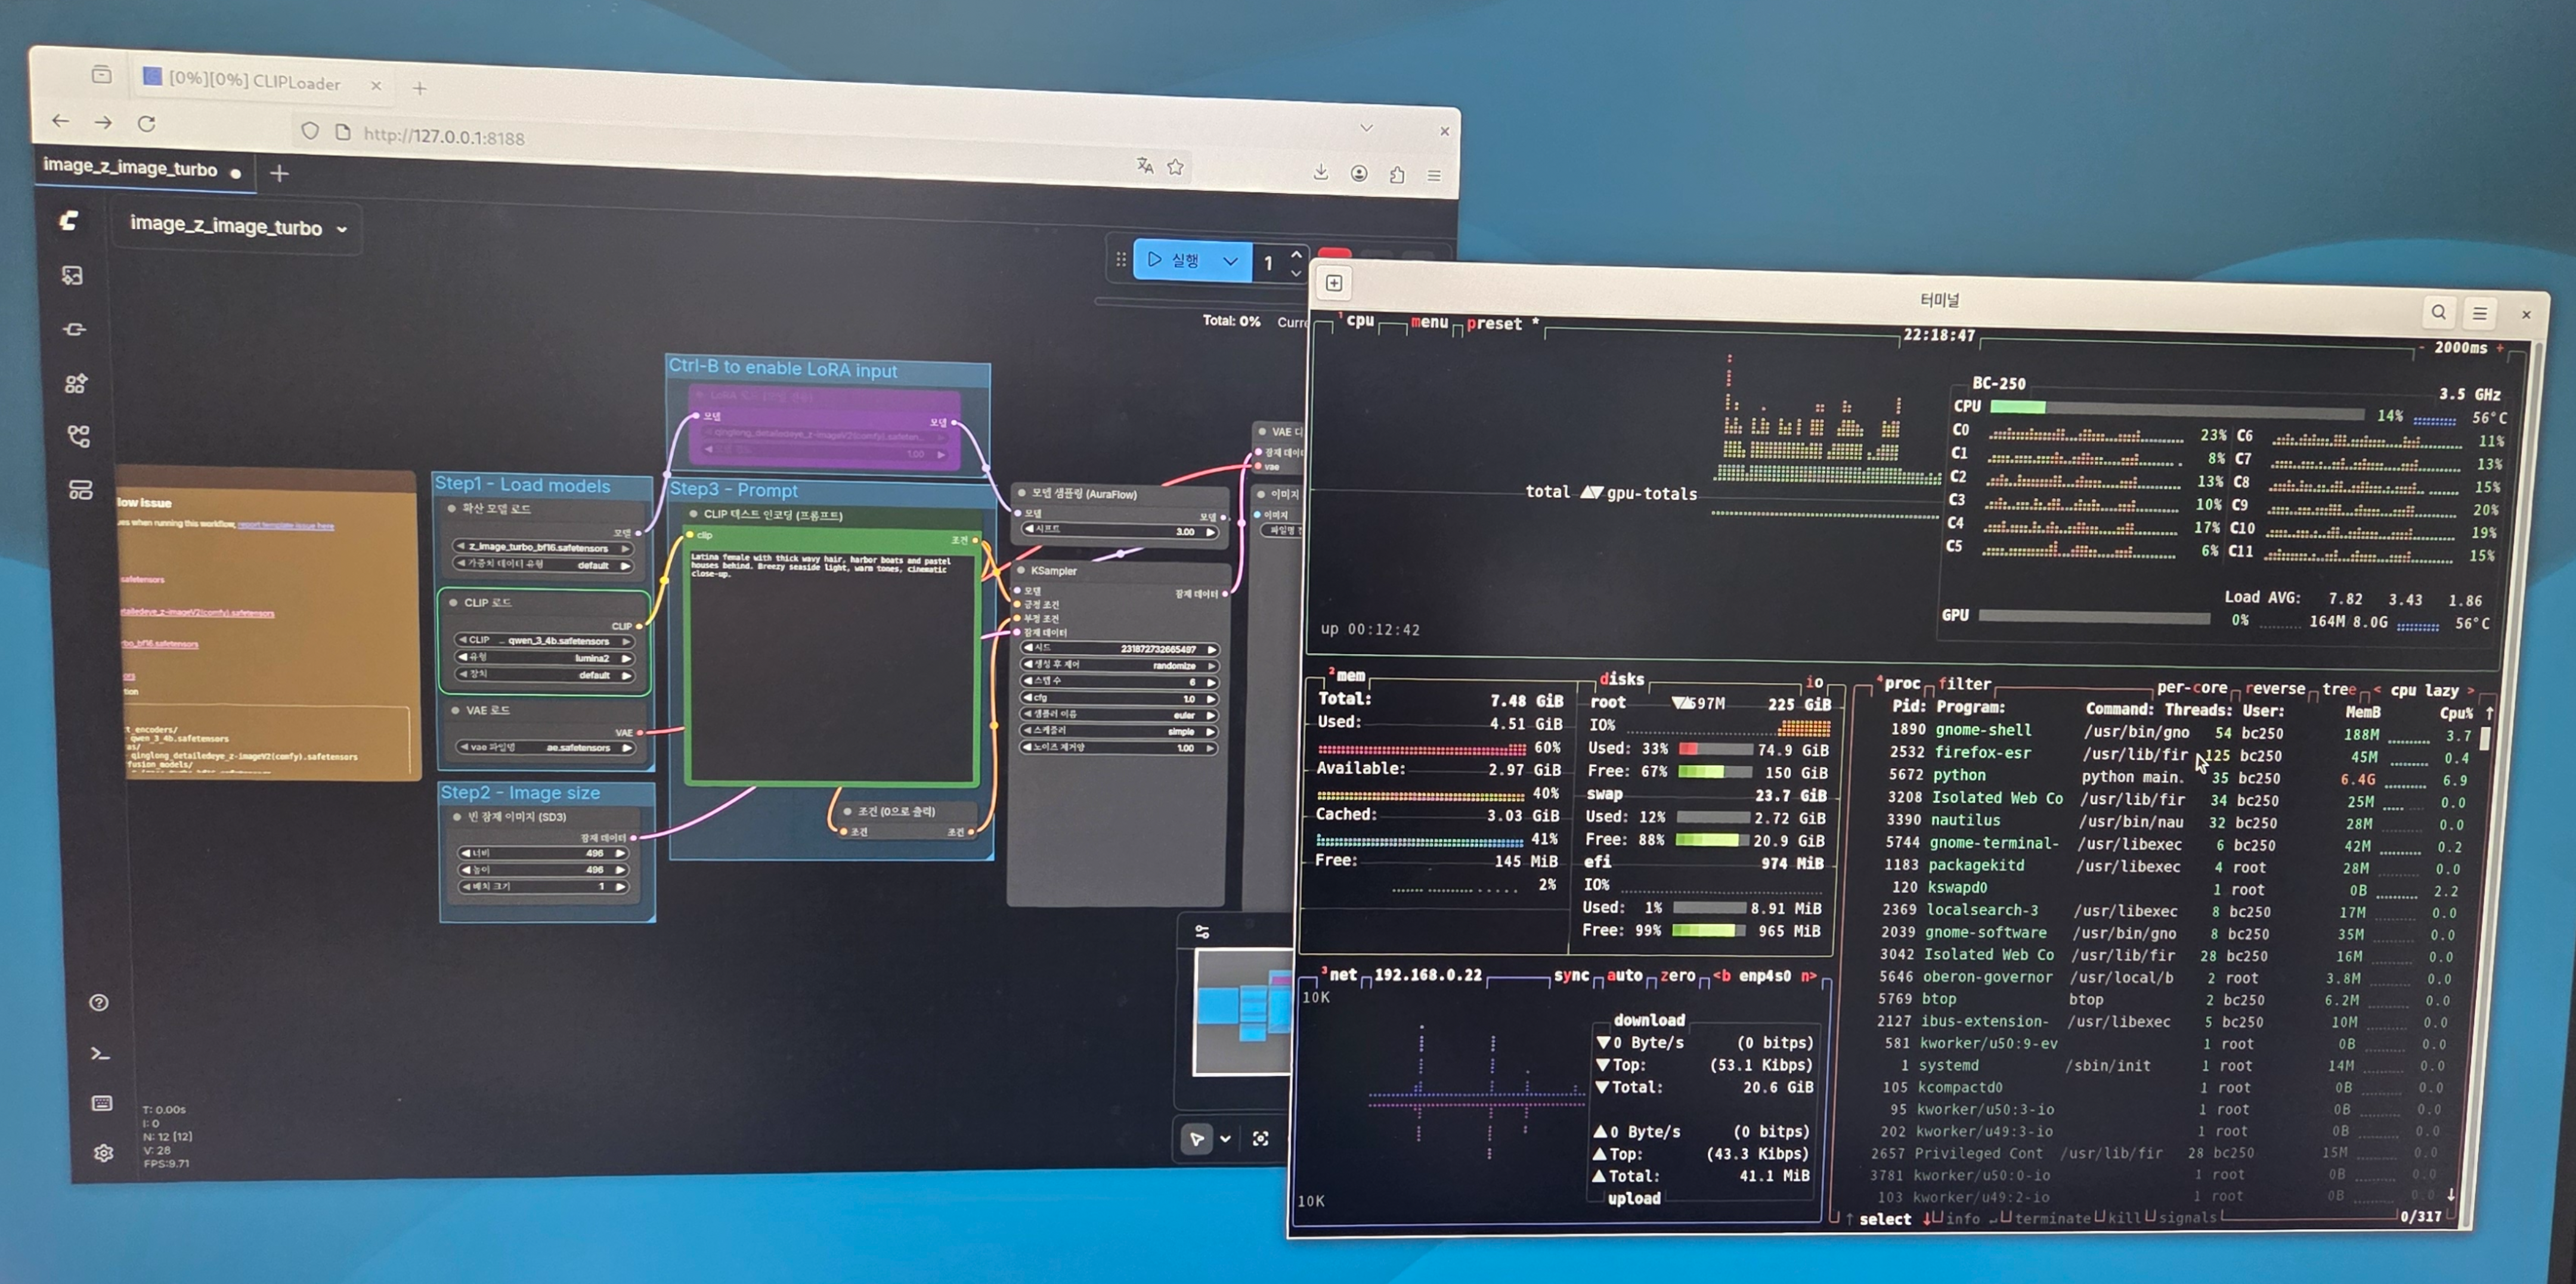2576x1284 pixels.
Task: Expand the image_z_image_turbo workflow dropdown
Action: pos(342,229)
